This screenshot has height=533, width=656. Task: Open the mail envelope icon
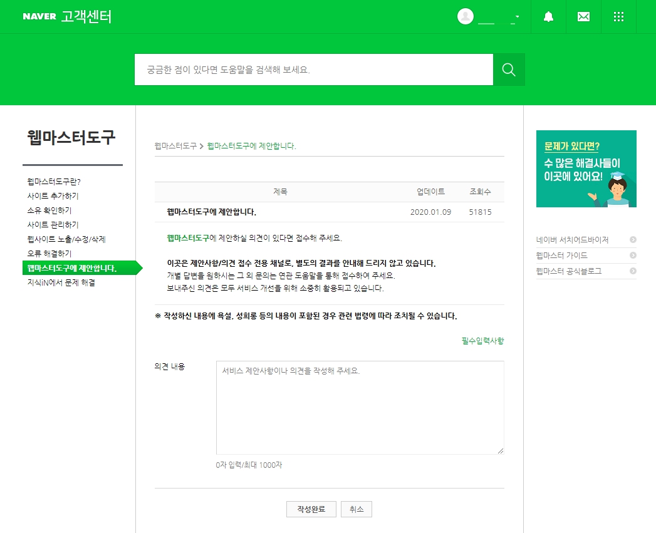583,17
